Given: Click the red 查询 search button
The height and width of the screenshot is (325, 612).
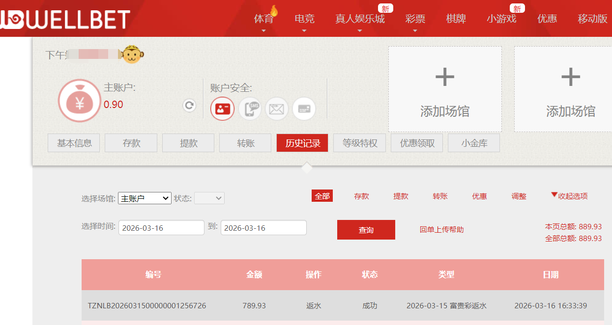Looking at the screenshot, I should point(366,229).
